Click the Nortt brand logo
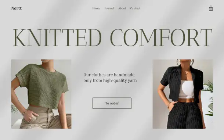Screen dimensions: 224x140 [17, 8]
